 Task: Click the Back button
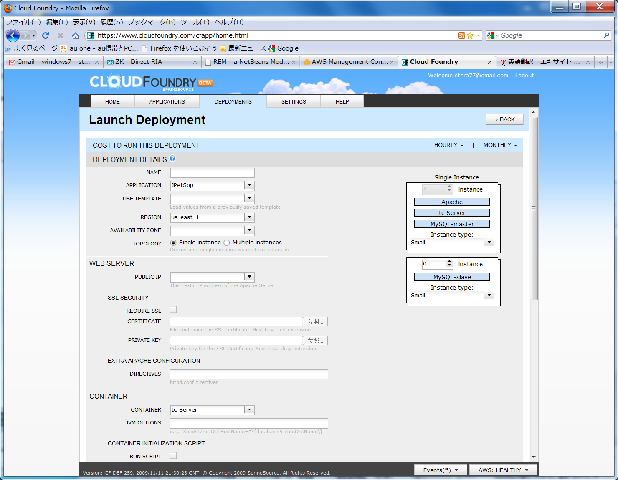(x=505, y=119)
